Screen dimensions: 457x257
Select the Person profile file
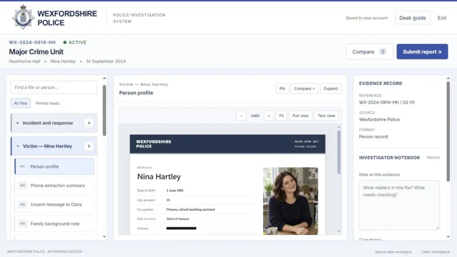click(55, 167)
